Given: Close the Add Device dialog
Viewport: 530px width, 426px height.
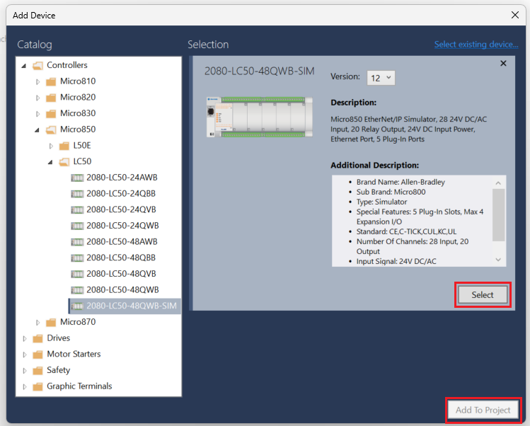Looking at the screenshot, I should 515,15.
